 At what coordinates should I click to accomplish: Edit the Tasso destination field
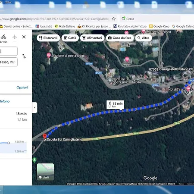9,62
